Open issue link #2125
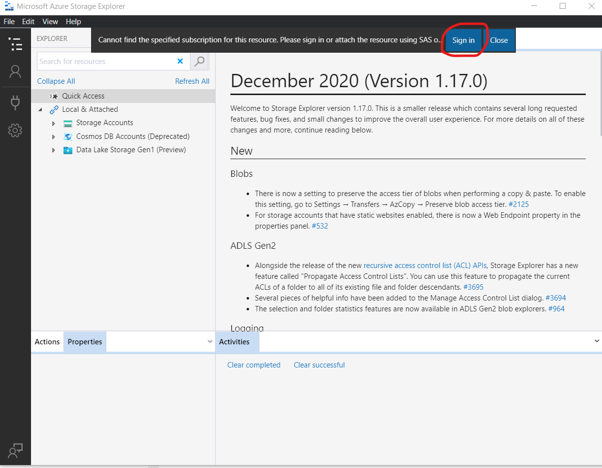Image resolution: width=602 pixels, height=468 pixels. (x=518, y=204)
